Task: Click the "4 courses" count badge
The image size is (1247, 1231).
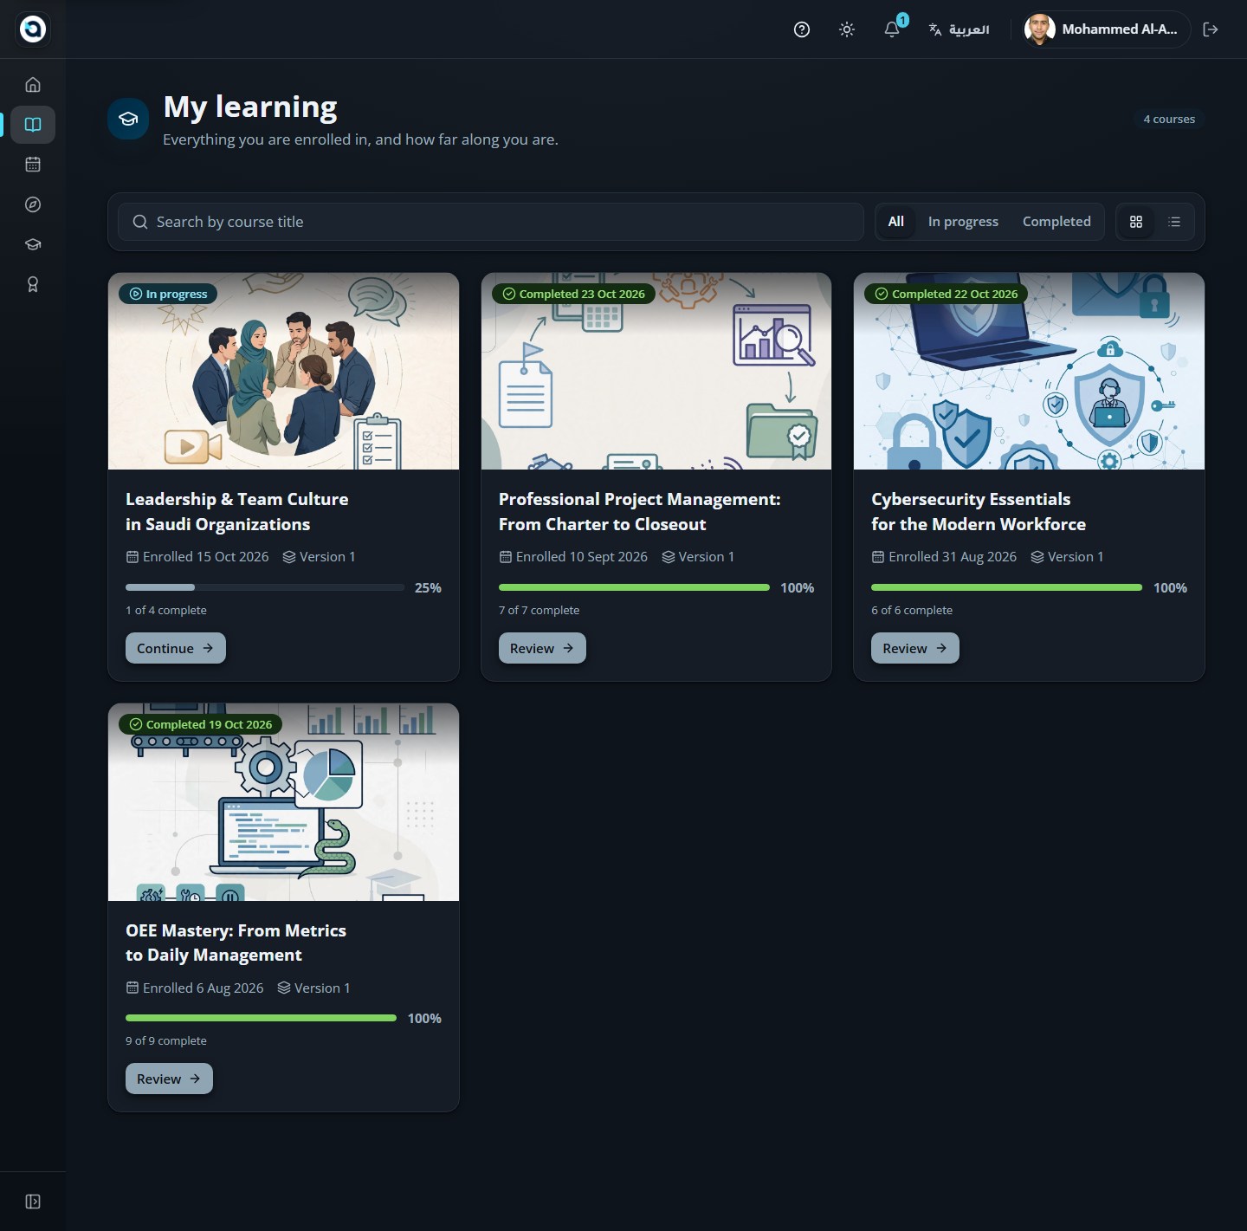Action: [1169, 120]
